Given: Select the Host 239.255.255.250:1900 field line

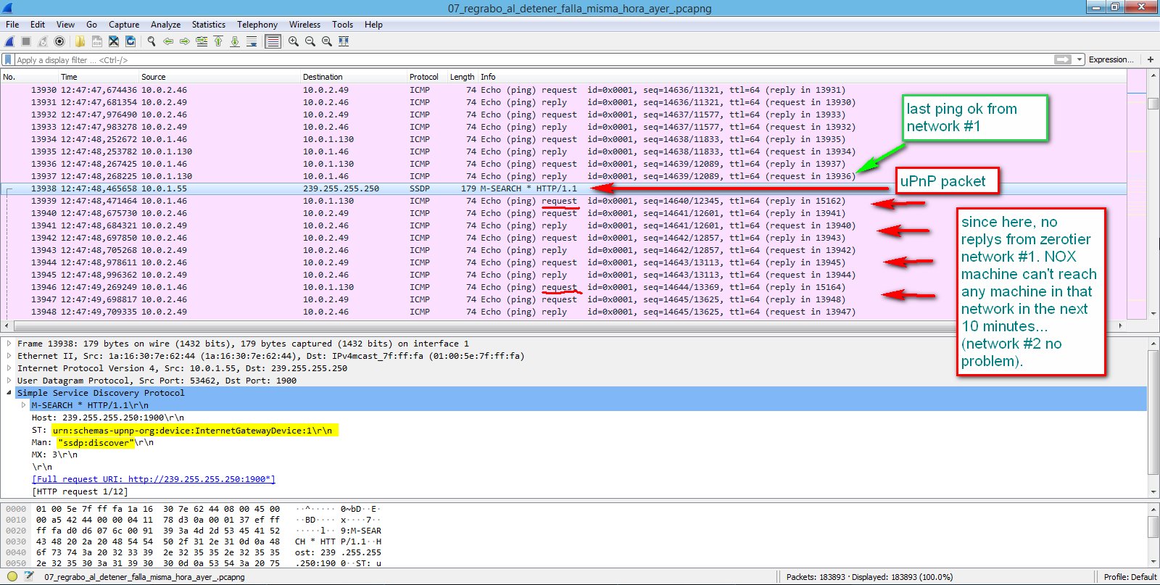Looking at the screenshot, I should 107,418.
